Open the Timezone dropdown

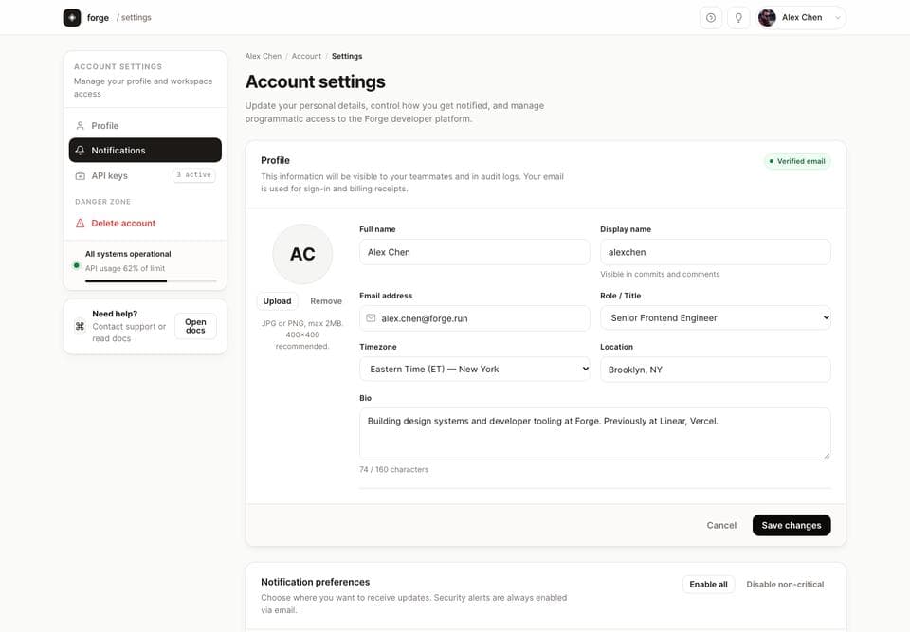click(x=474, y=369)
